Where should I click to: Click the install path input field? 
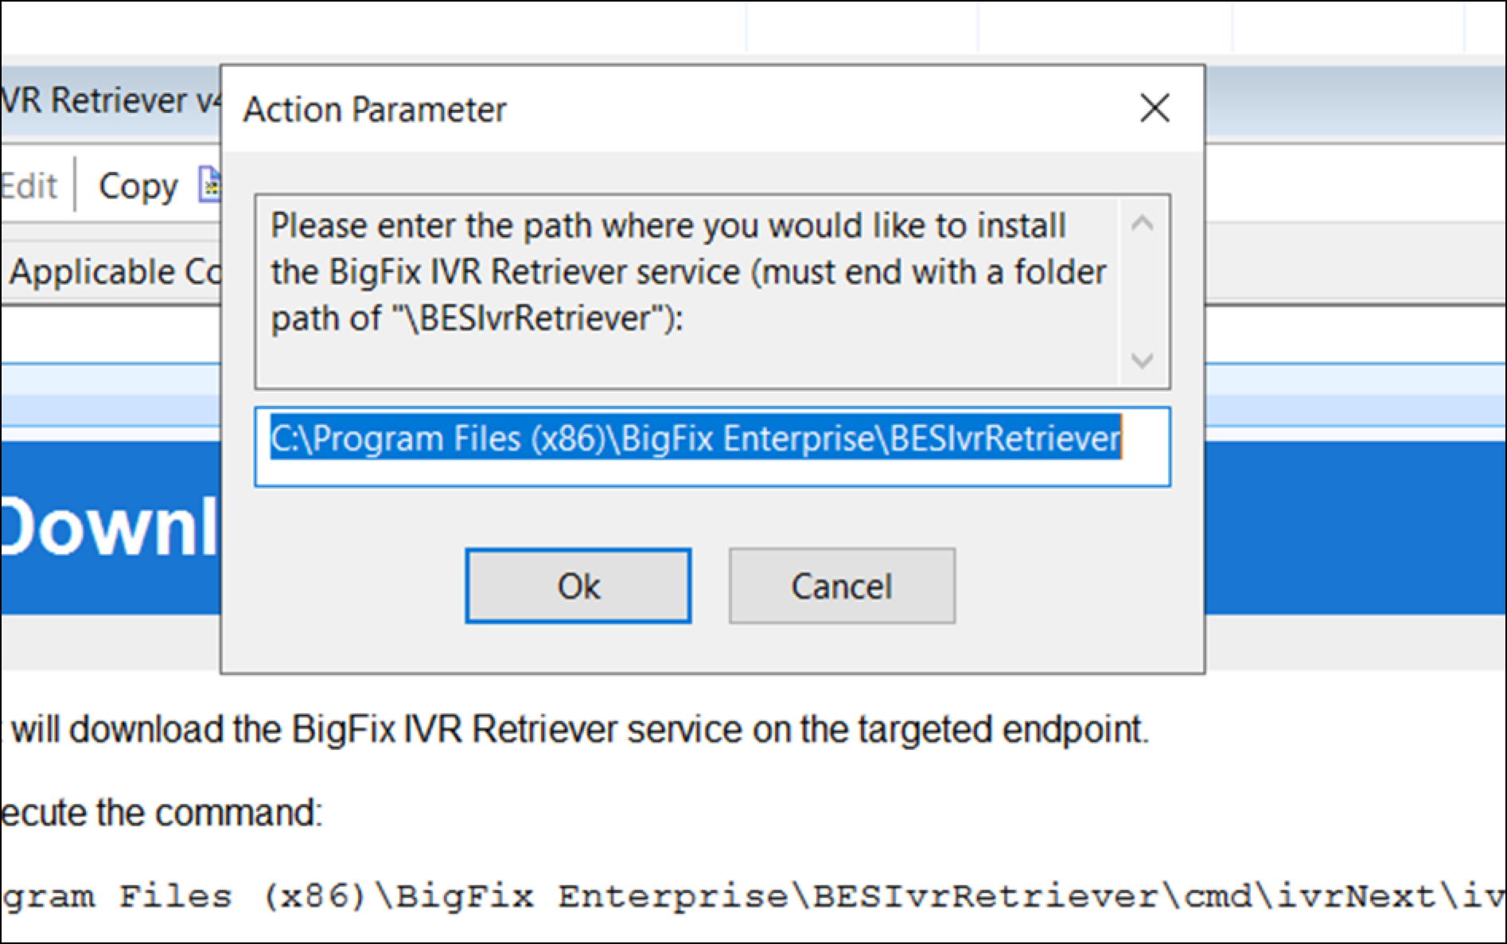711,447
